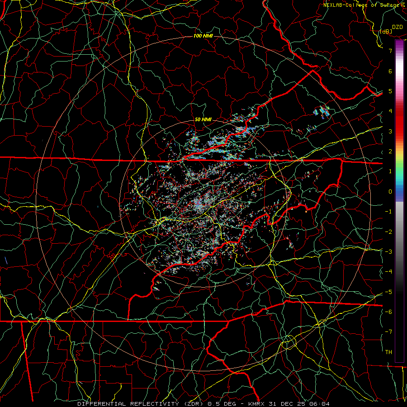Click the TH label below the scale
The width and height of the screenshot is (407, 407).
pos(388,352)
